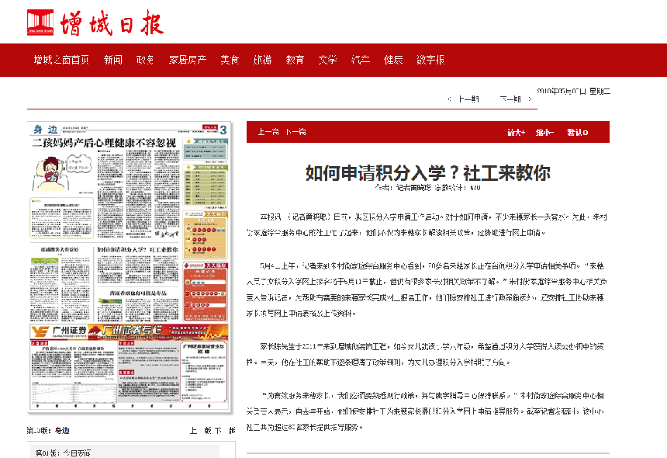Click the article title 如何申请积分入学？社工来教你
The image size is (667, 458).
pos(428,173)
